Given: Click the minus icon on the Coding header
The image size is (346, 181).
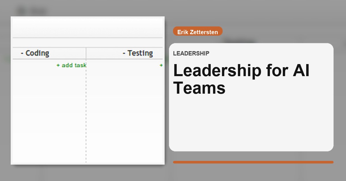Looking at the screenshot, I should tap(22, 53).
